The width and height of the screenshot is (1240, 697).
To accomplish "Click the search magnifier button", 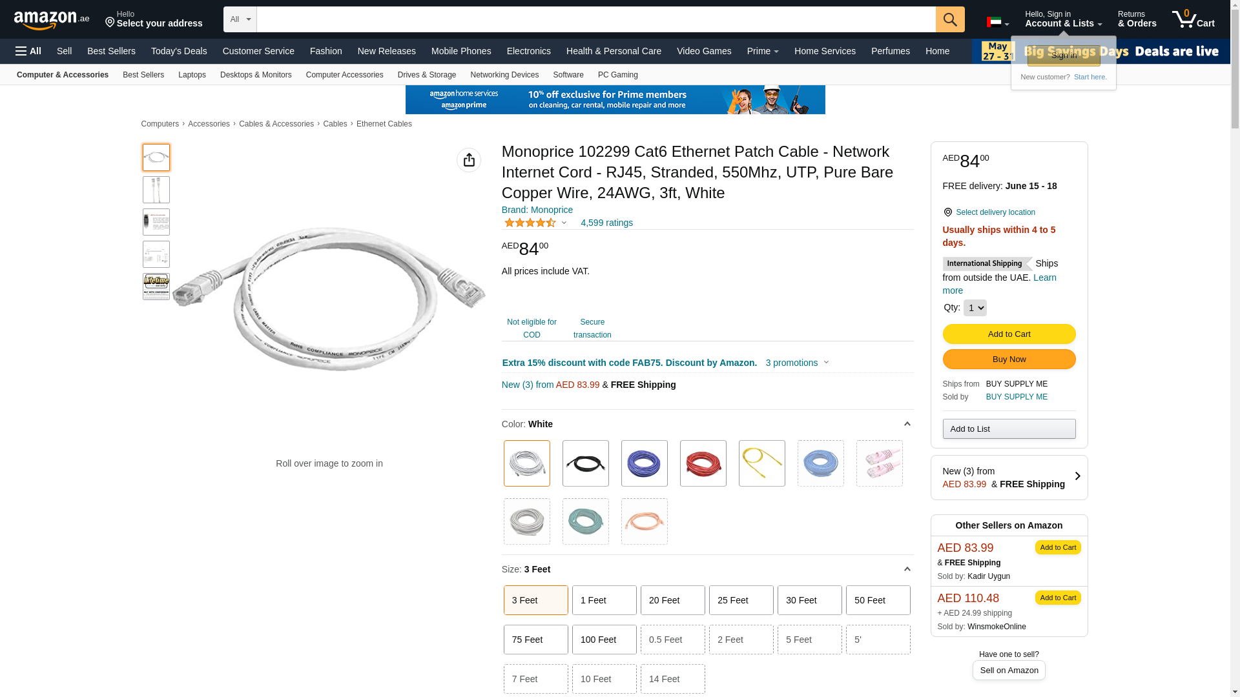I will pyautogui.click(x=949, y=19).
